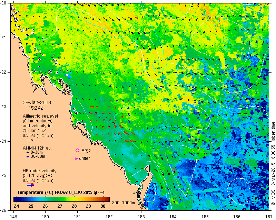Click longitude axis label "149"
Image resolution: width=276 pixels, height=220 pixels.
pyautogui.click(x=13, y=217)
